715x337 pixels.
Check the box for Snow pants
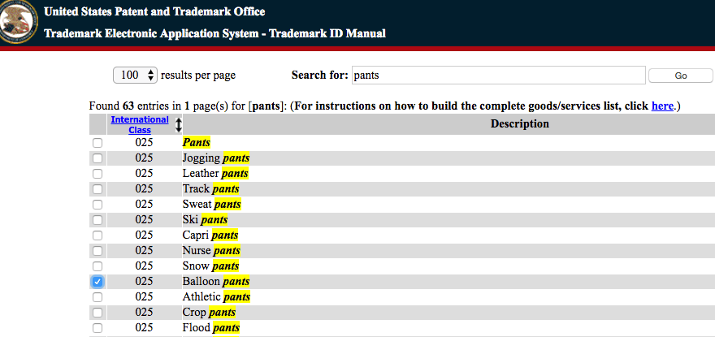click(x=97, y=266)
